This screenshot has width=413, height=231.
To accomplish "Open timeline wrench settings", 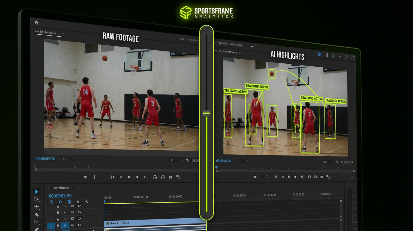I will click(x=86, y=202).
